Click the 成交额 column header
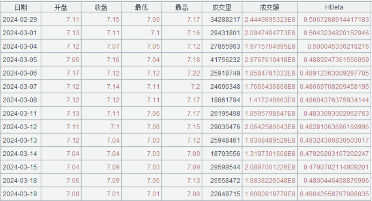Image resolution: width=372 pixels, height=201 pixels. click(269, 7)
